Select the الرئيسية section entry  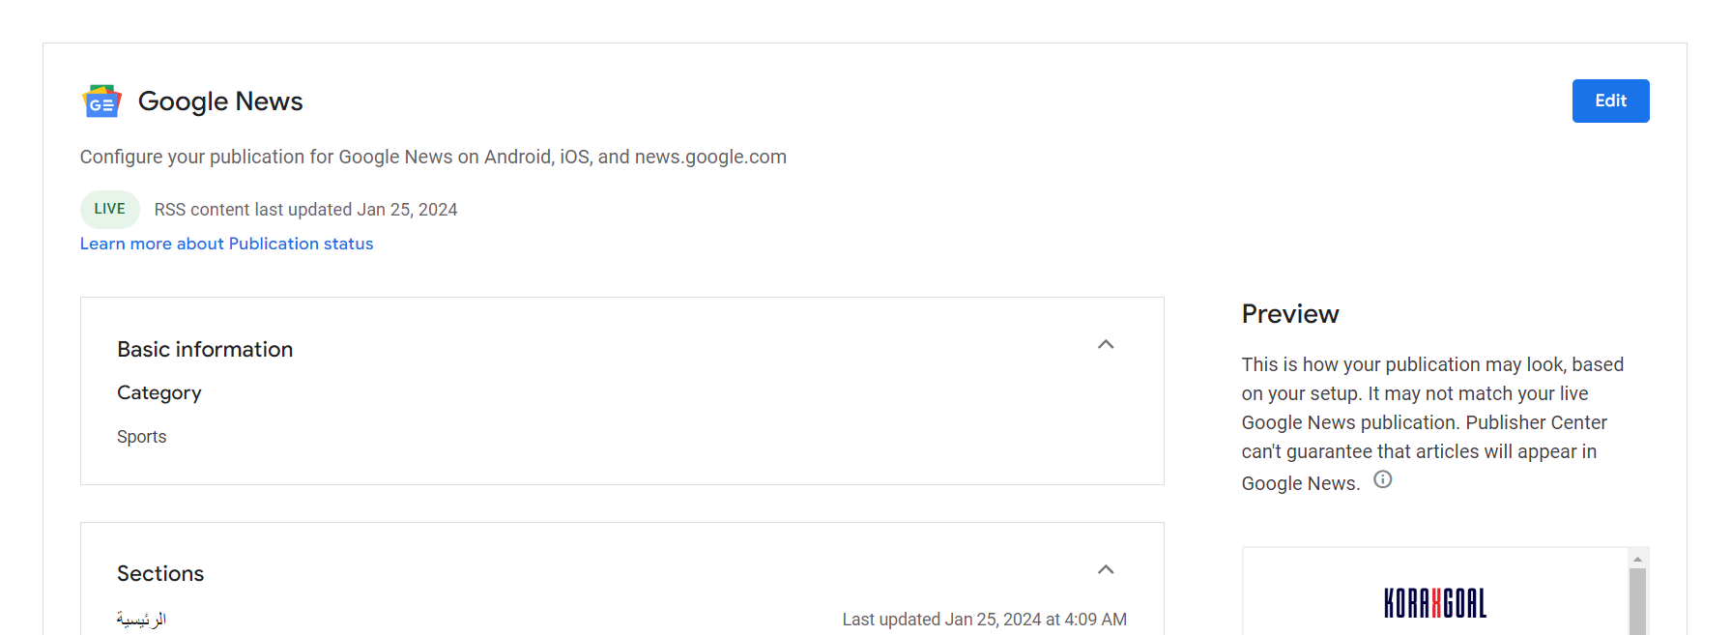141,619
